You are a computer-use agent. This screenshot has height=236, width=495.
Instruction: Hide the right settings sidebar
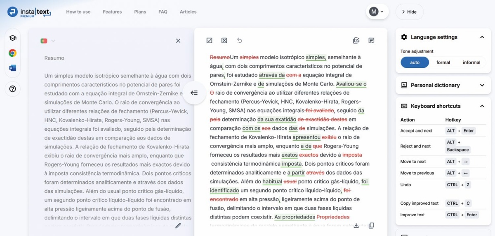click(x=409, y=12)
